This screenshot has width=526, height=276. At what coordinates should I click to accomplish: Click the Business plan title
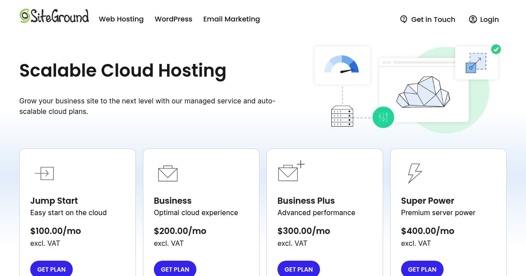pyautogui.click(x=173, y=201)
